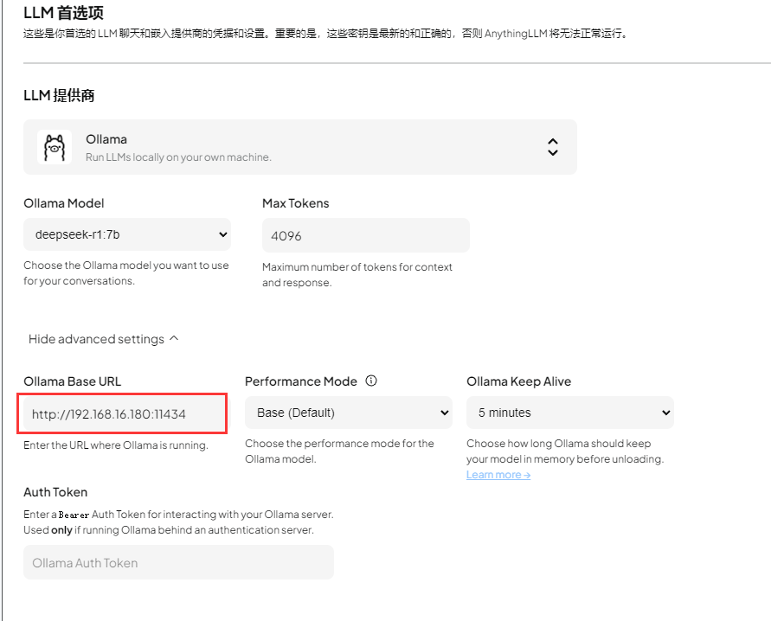Image resolution: width=771 pixels, height=621 pixels.
Task: Click the Performance Mode info icon
Action: [x=371, y=381]
